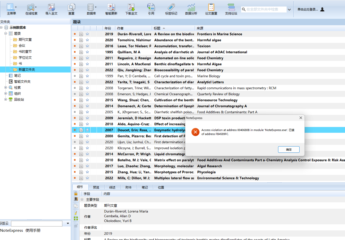This screenshot has height=240, width=345.
Task: Toggle read-status dot for 2015 Wang Shuai row
Action: point(75,100)
